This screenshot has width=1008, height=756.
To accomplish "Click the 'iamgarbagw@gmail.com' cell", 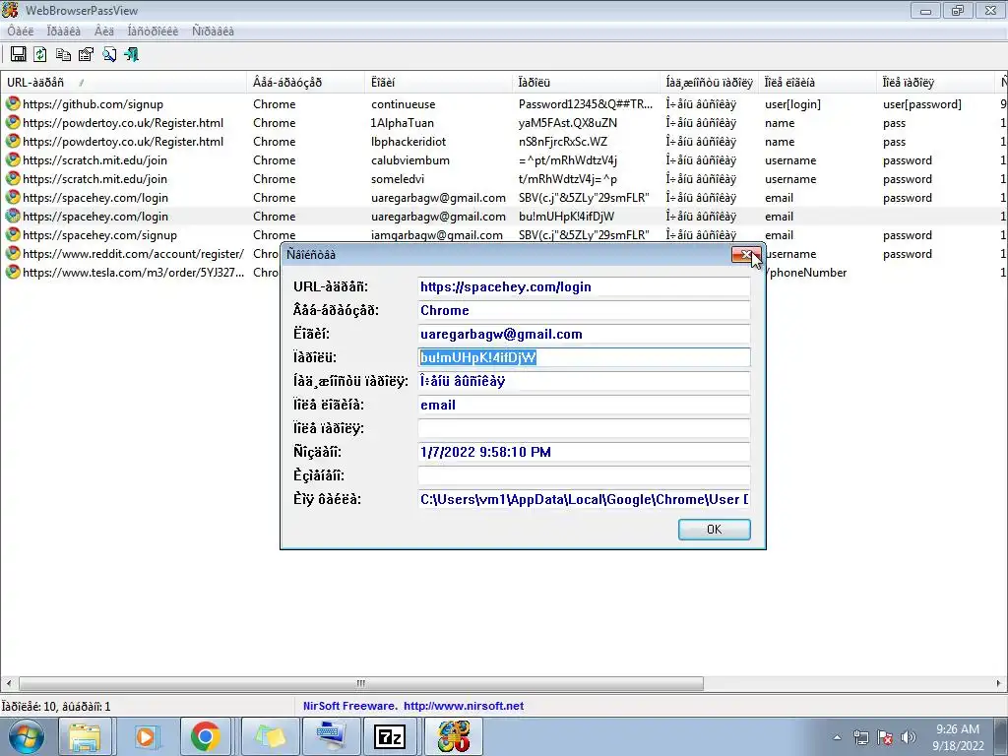I will click(436, 235).
